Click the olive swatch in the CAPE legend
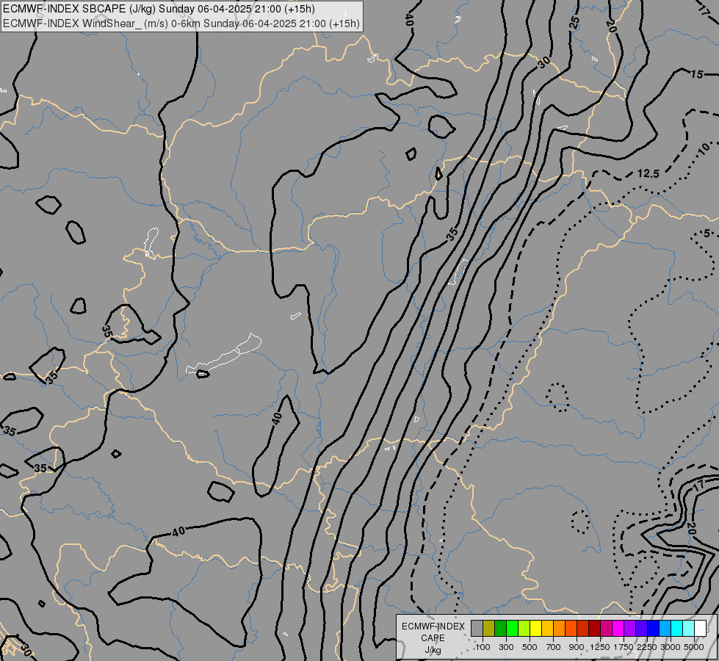This screenshot has height=661, width=719. 489,628
